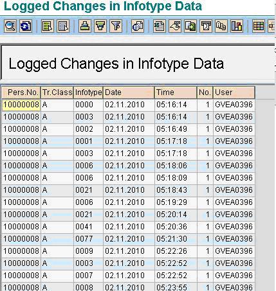Select the highlighted 10000008 cell in first row
This screenshot has height=291, width=276.
point(21,105)
